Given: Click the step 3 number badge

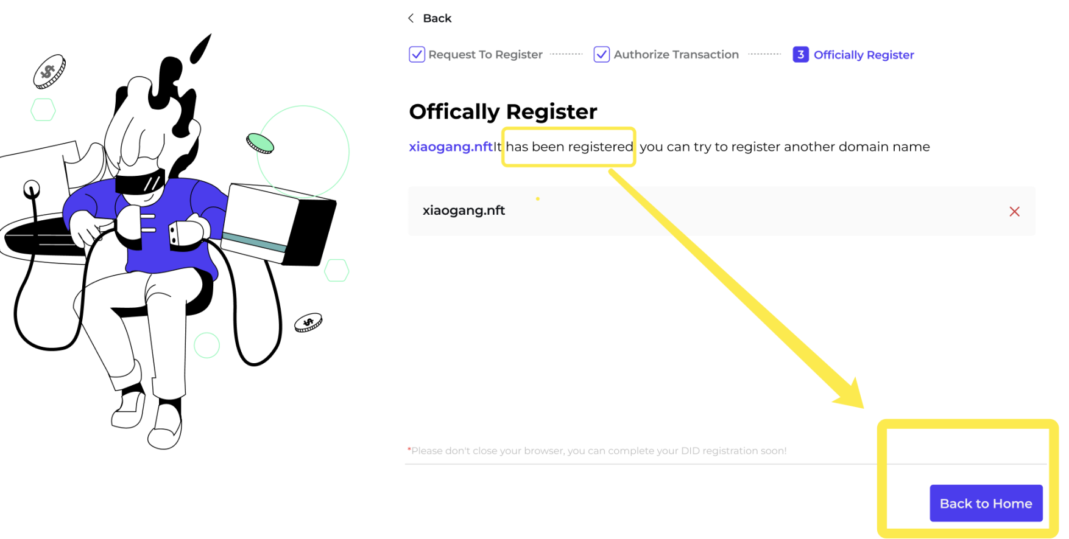Looking at the screenshot, I should [x=800, y=55].
